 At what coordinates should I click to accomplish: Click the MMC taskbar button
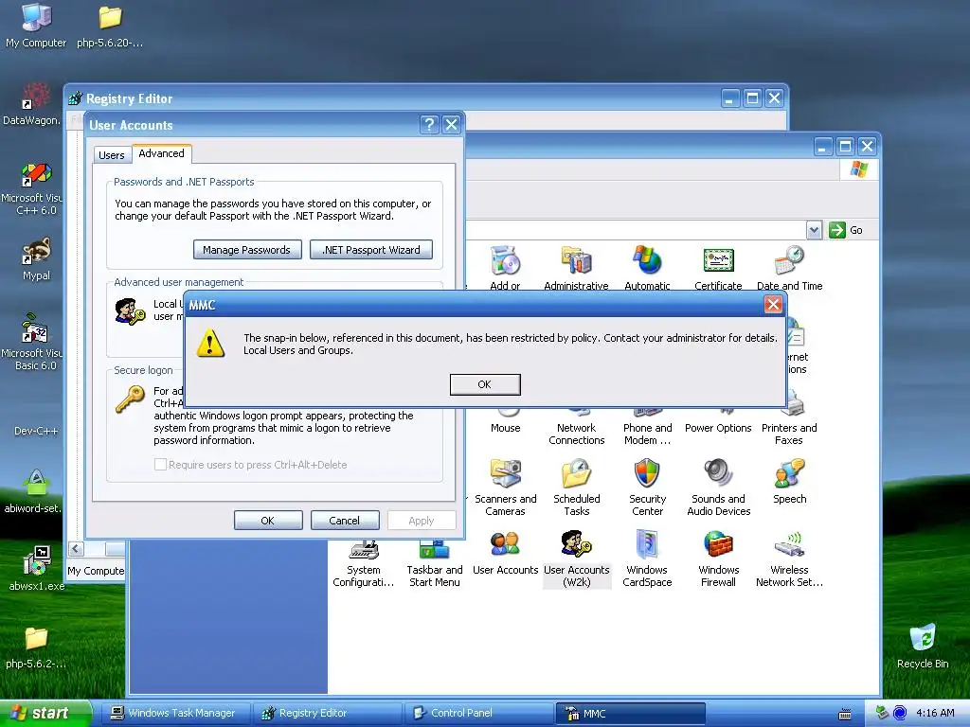(630, 714)
